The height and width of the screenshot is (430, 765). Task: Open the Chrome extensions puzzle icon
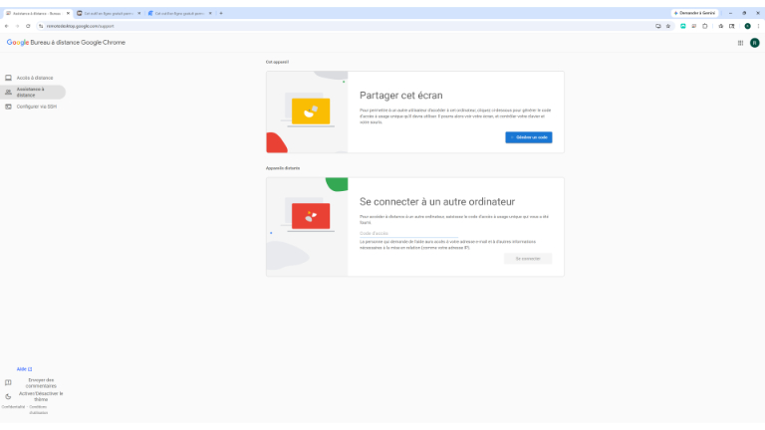[x=705, y=26]
